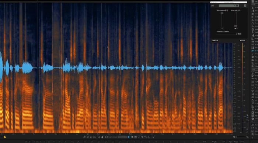Click the Compare button

coord(215,41)
